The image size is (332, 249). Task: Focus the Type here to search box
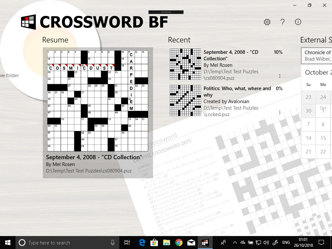(x=67, y=243)
